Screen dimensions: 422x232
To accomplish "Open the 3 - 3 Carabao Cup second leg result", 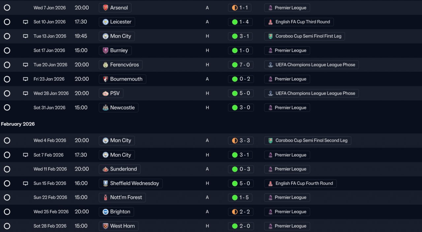I will point(241,141).
